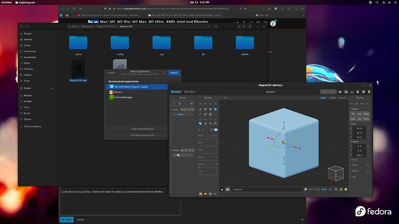
Task: Switch gizmo to Global space
Action: tap(332, 98)
